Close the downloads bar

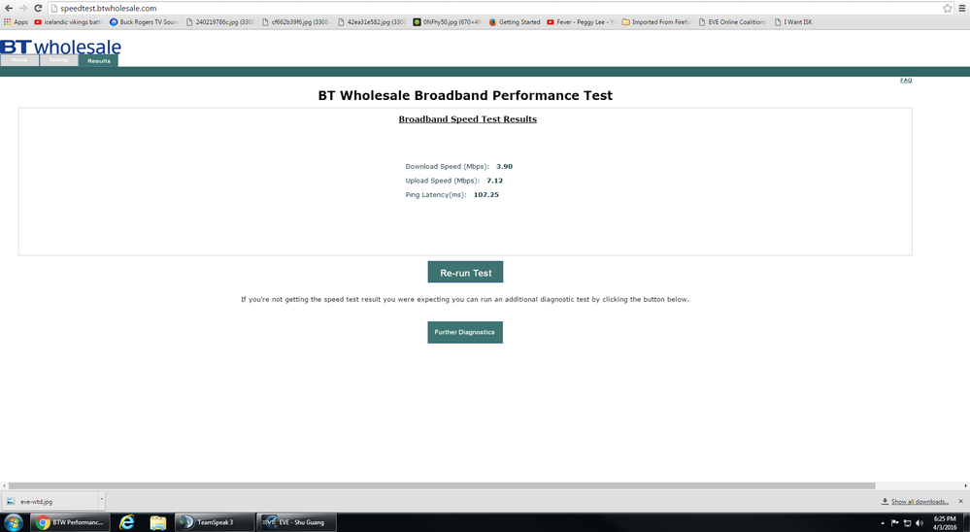(x=960, y=502)
